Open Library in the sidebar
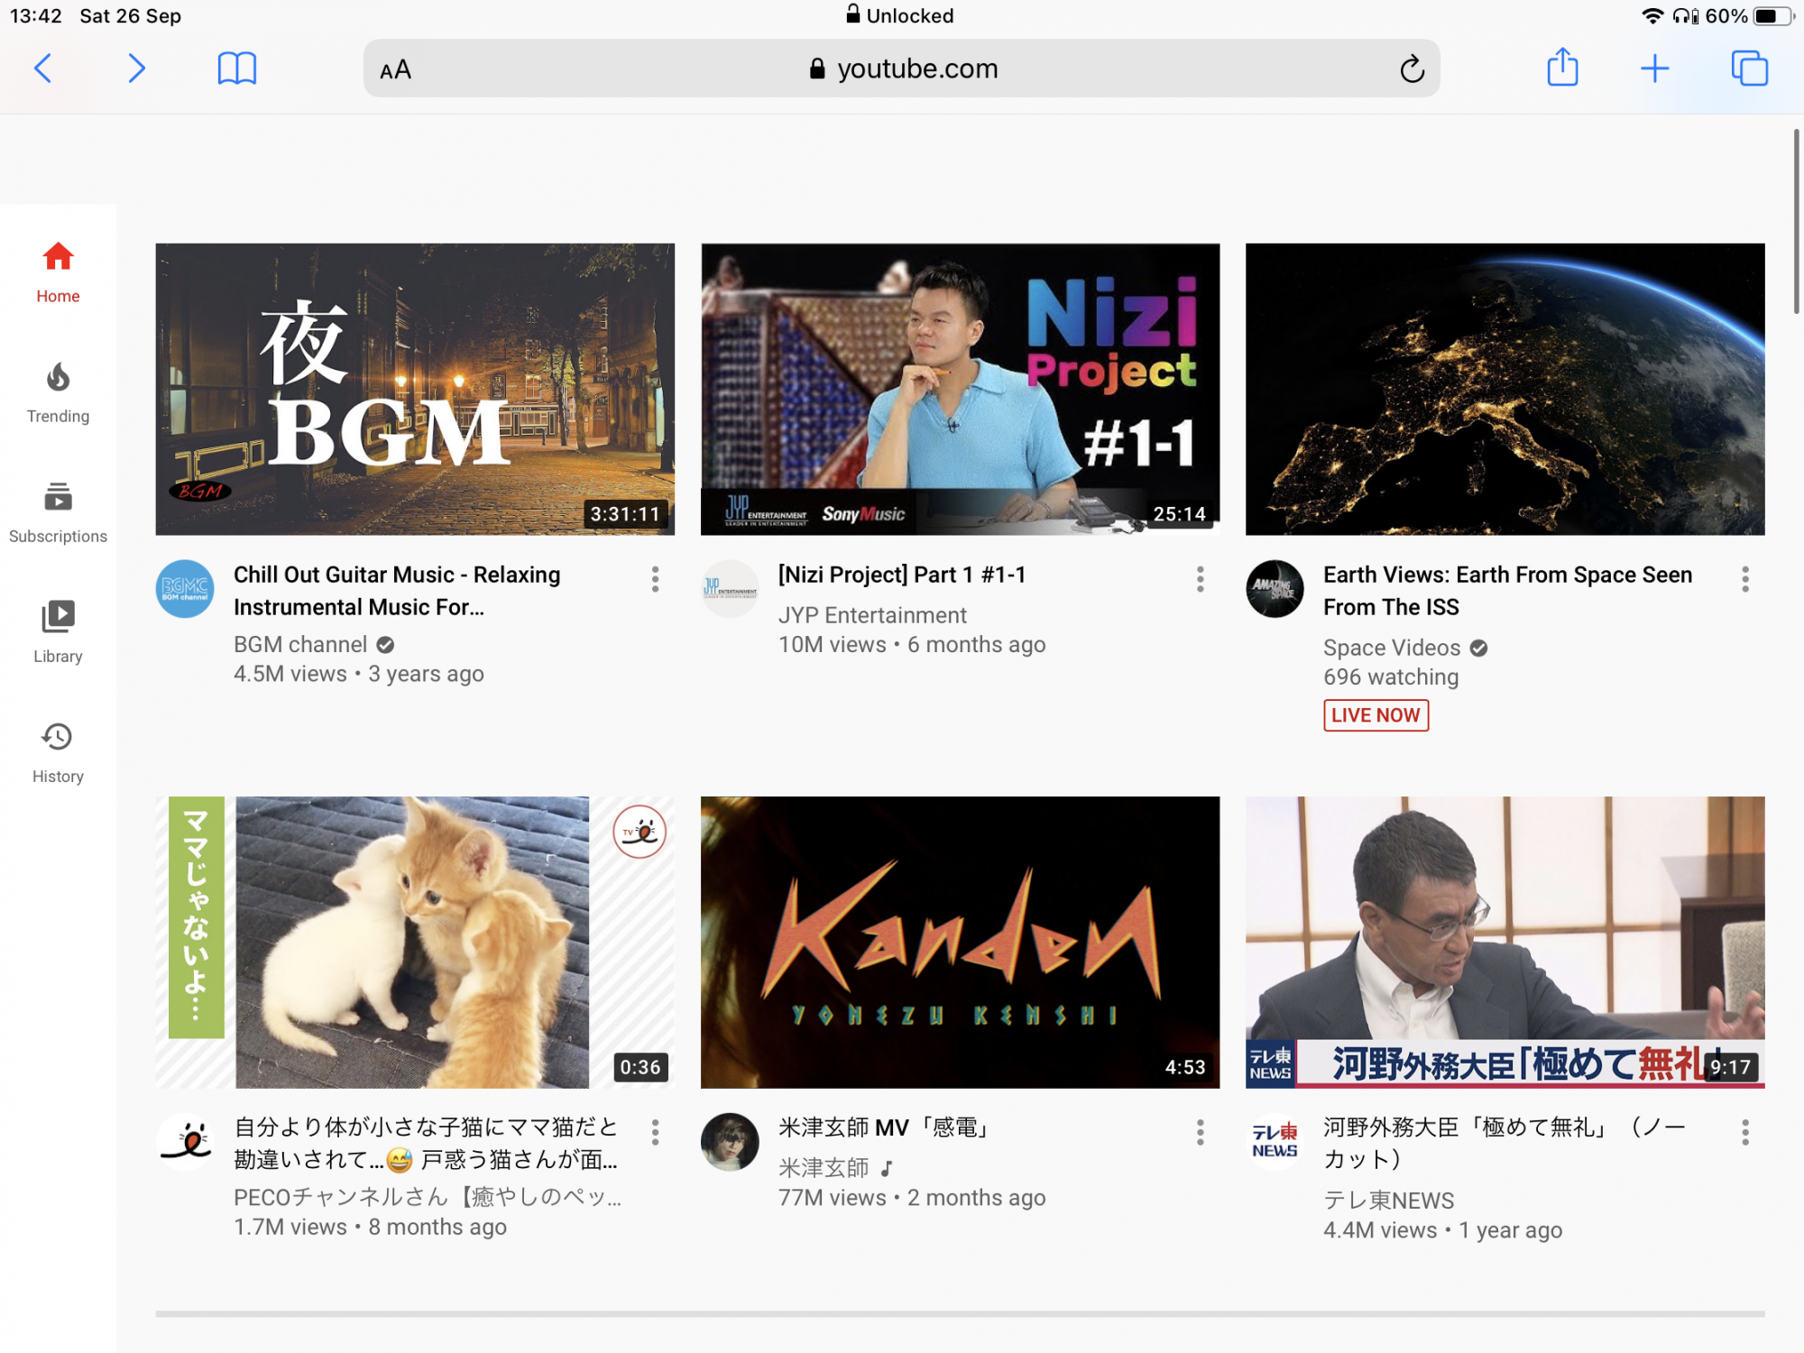The height and width of the screenshot is (1353, 1804). click(x=58, y=632)
